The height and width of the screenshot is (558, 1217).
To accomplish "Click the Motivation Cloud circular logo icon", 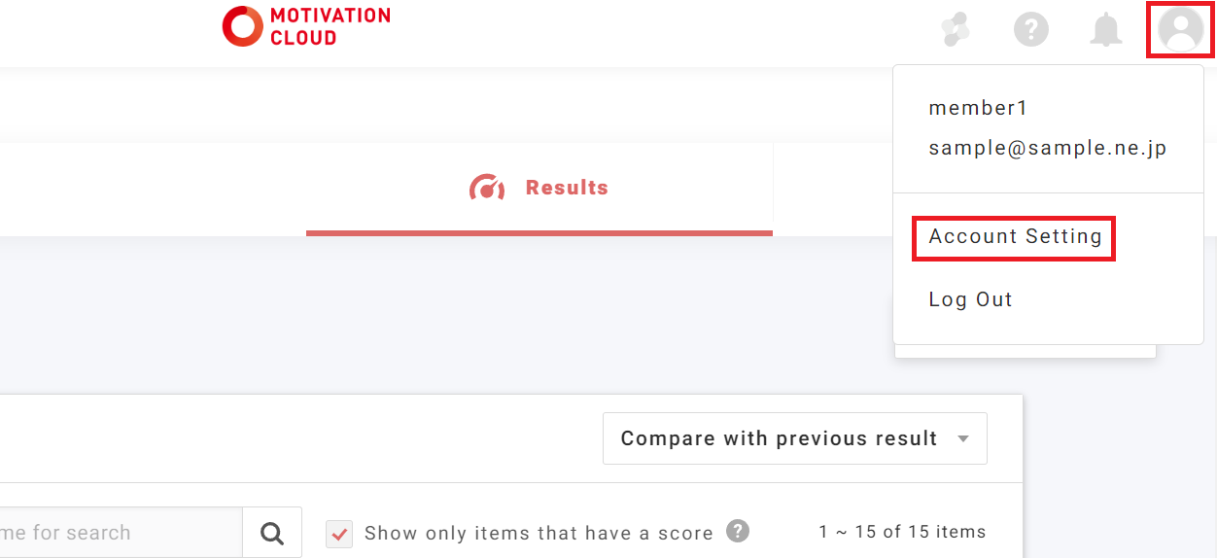I will click(242, 26).
